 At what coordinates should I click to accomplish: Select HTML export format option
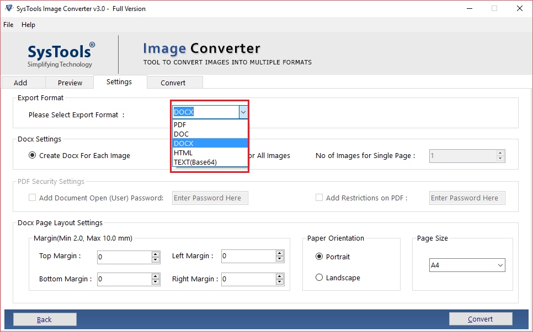point(210,153)
